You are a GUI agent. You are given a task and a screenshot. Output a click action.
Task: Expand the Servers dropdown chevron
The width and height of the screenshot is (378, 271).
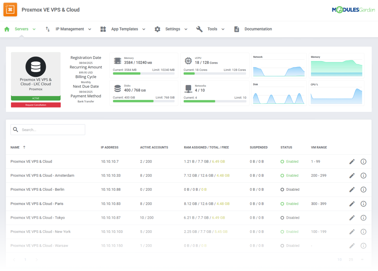[34, 29]
